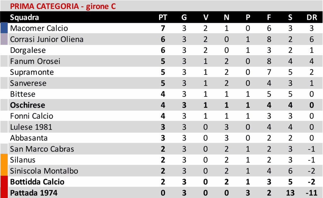Click the bold Oschirese team name
The image size is (323, 198).
click(27, 105)
